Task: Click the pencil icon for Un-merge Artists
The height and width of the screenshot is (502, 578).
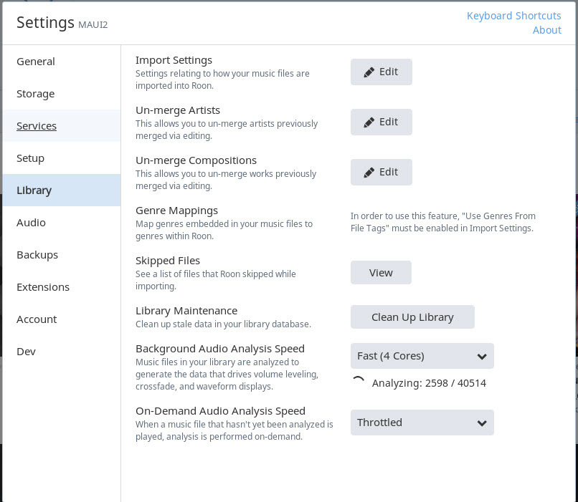Action: [369, 122]
